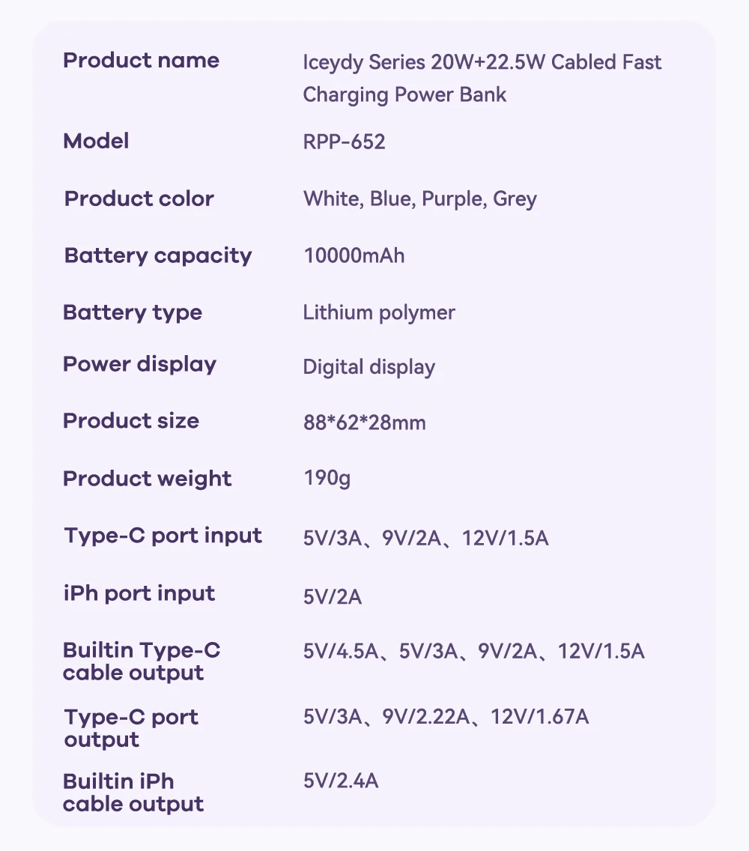Image resolution: width=749 pixels, height=851 pixels.
Task: Click the 88*62*28mm product size value
Action: (x=364, y=423)
